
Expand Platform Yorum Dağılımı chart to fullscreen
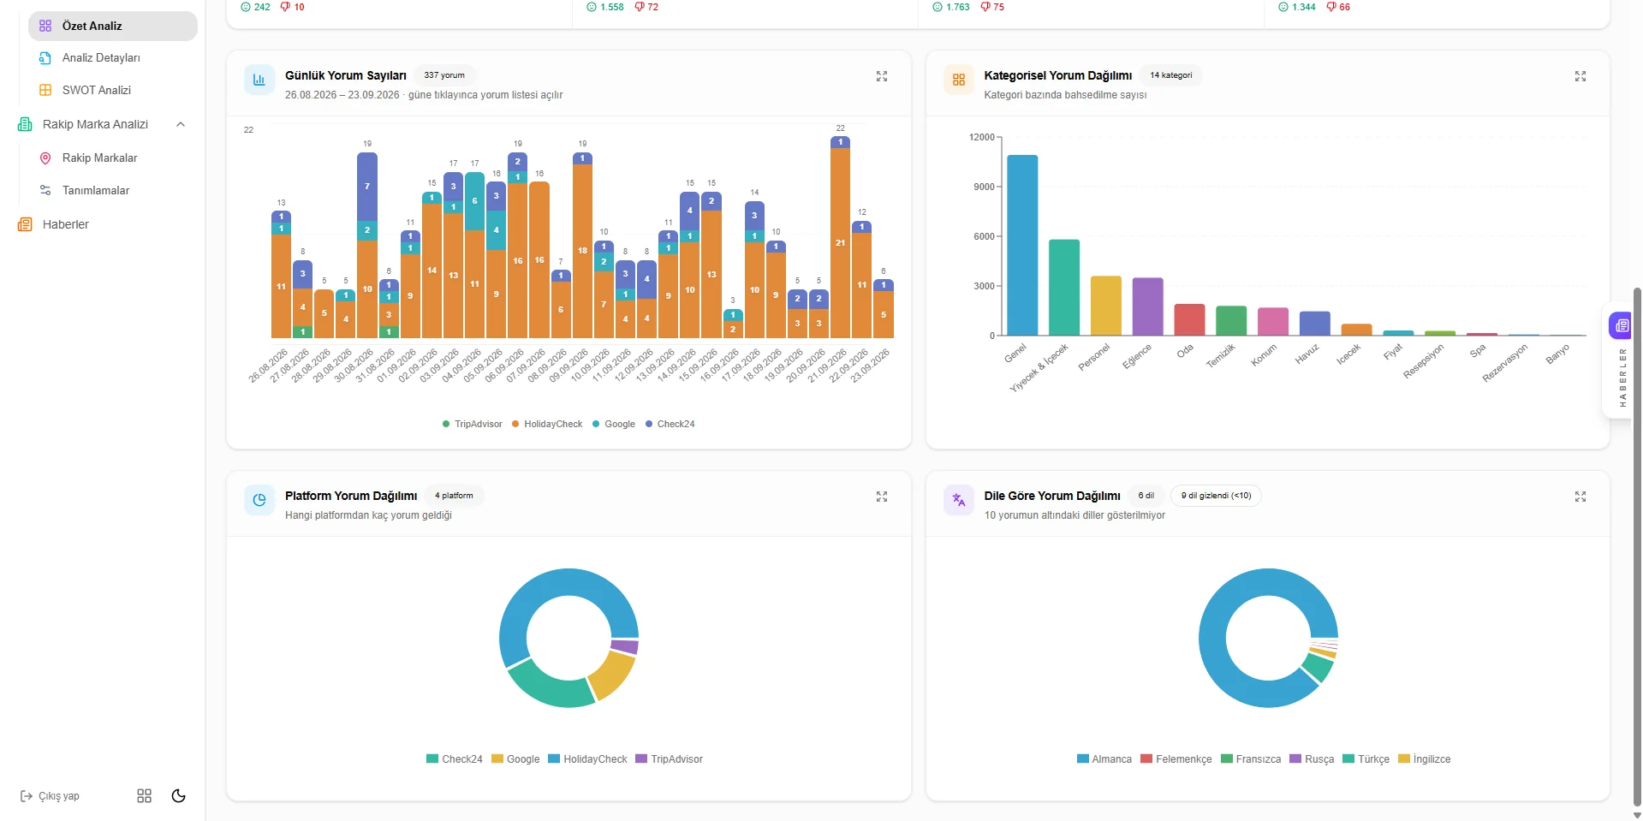coord(882,497)
